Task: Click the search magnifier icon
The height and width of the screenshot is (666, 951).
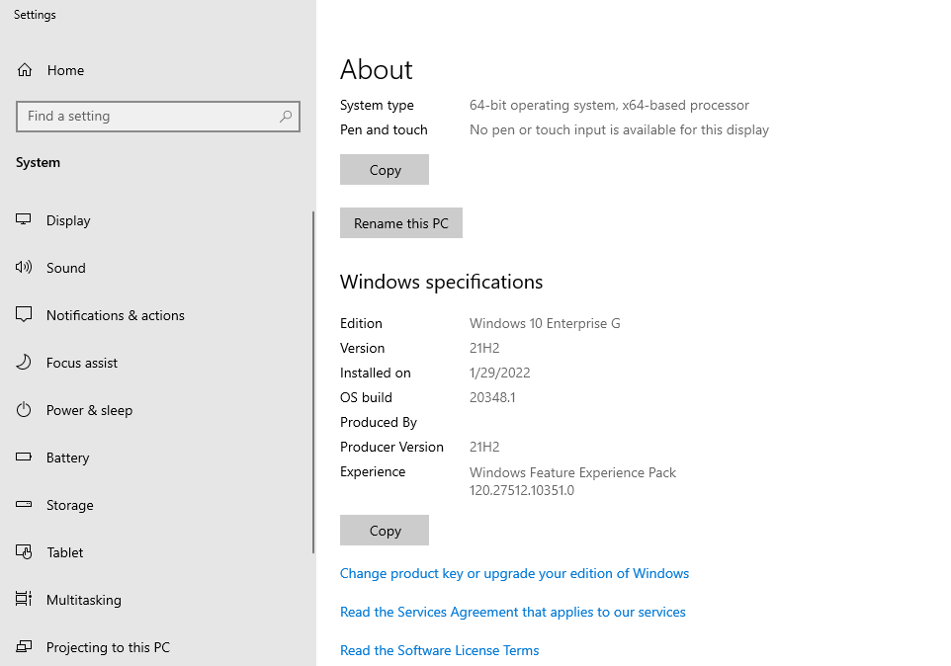Action: [286, 117]
